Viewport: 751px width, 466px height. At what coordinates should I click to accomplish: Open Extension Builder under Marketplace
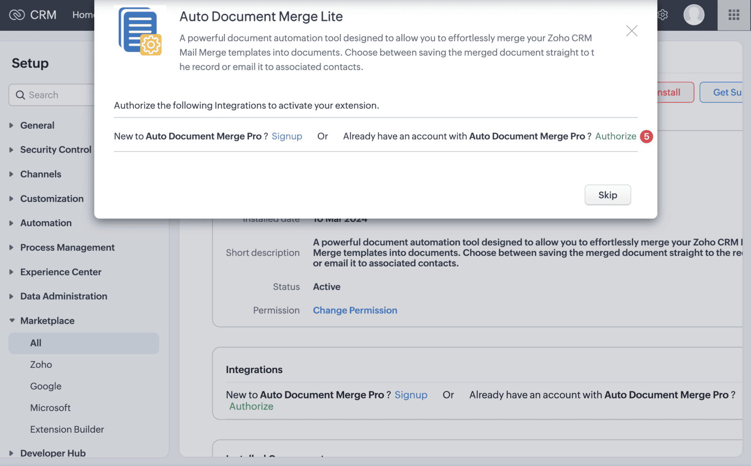click(x=67, y=429)
